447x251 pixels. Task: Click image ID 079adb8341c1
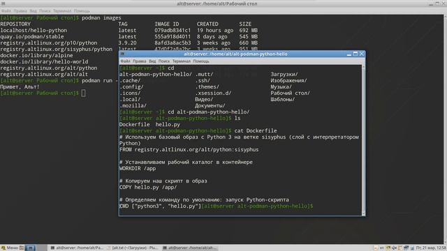pyautogui.click(x=173, y=30)
